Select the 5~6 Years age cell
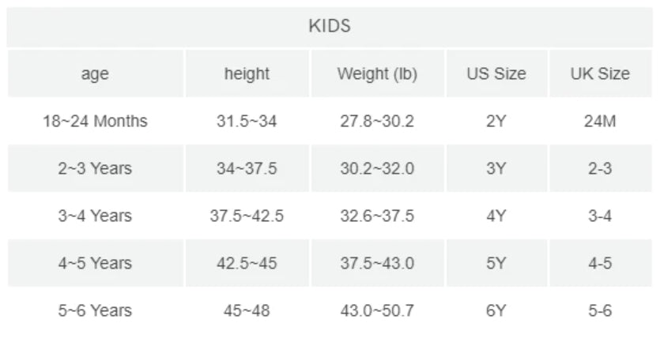The image size is (664, 338). click(95, 310)
